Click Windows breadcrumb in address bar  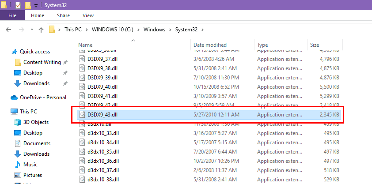(x=154, y=30)
